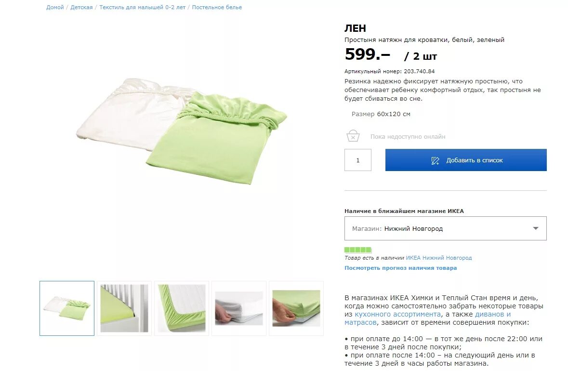568x371 pixels.
Task: Click the main product image of the sheets
Action: (181, 131)
